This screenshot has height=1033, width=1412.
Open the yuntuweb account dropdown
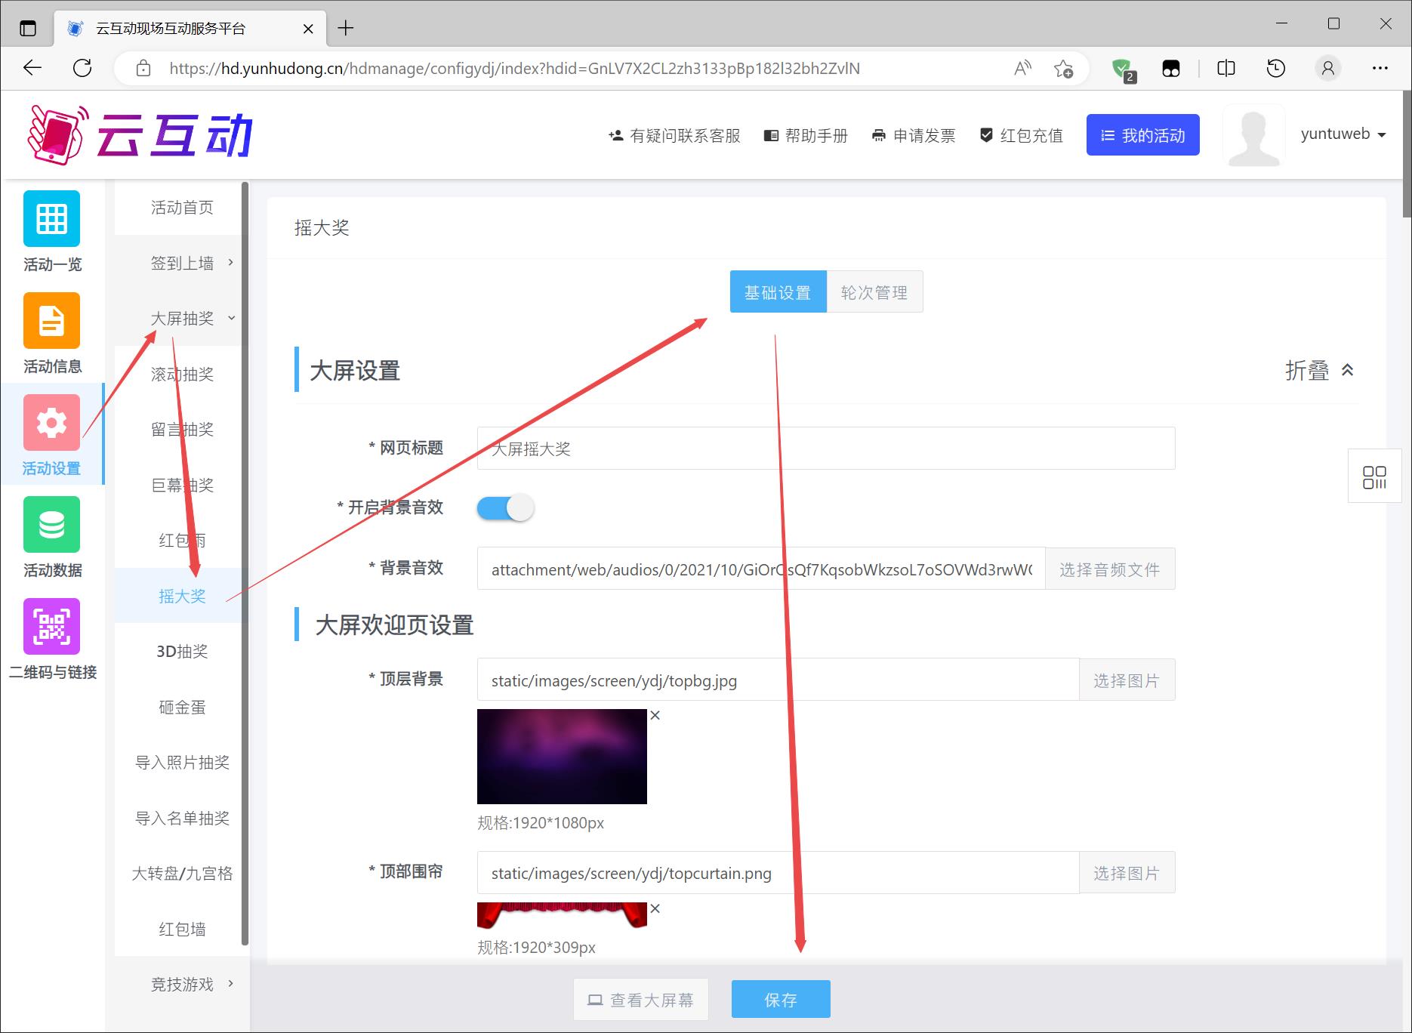(x=1343, y=134)
